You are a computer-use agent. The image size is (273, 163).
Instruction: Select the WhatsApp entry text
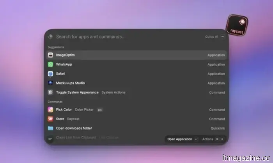tap(64, 64)
